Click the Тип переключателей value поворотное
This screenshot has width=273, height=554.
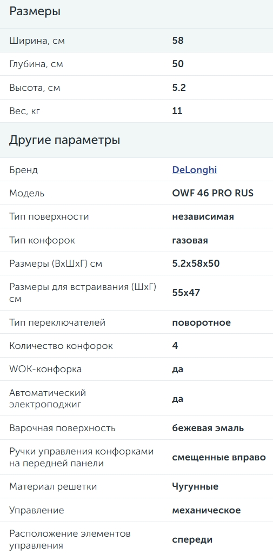coord(201,322)
